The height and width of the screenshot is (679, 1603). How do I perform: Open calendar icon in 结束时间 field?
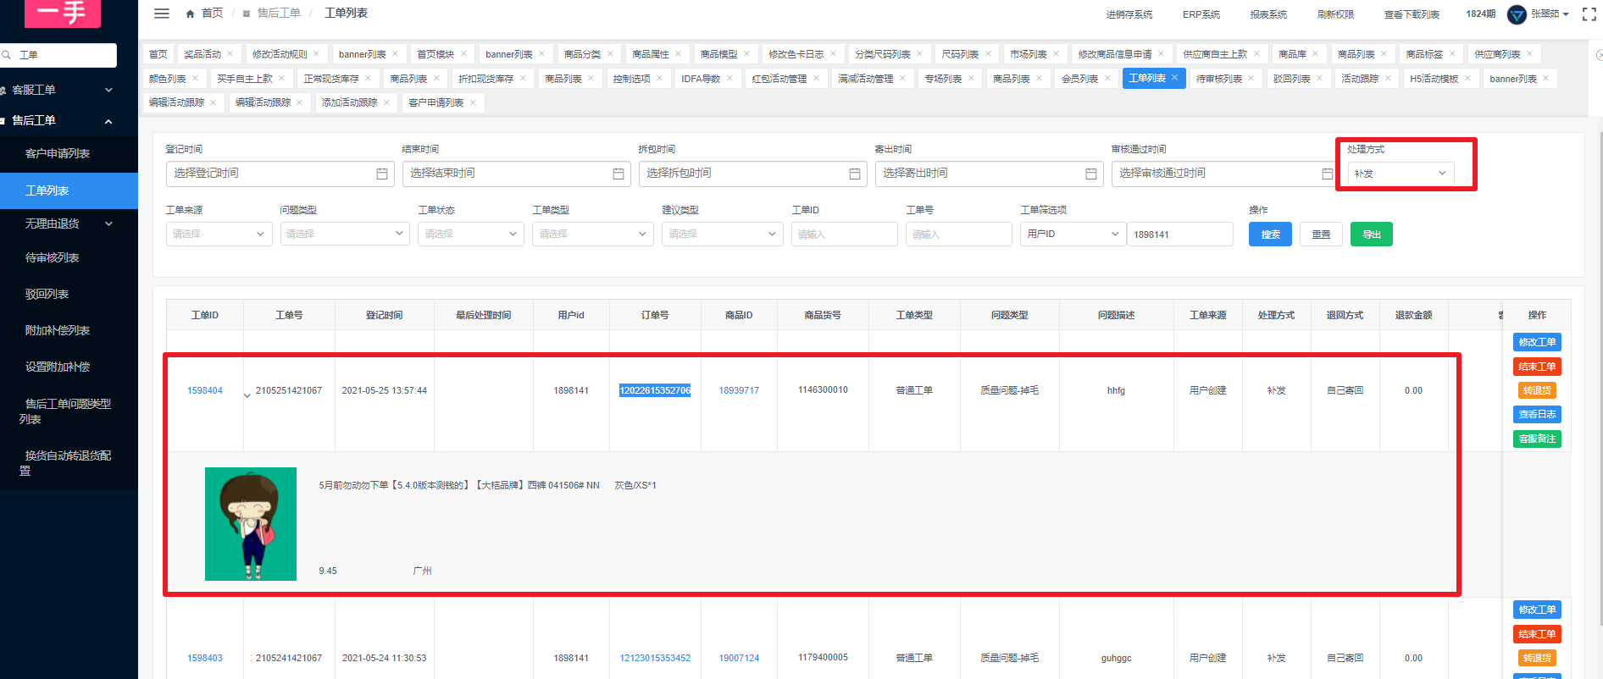click(x=618, y=174)
